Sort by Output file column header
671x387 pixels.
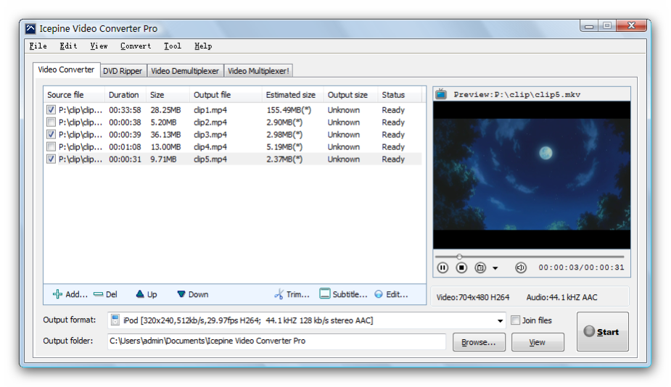[x=226, y=95]
